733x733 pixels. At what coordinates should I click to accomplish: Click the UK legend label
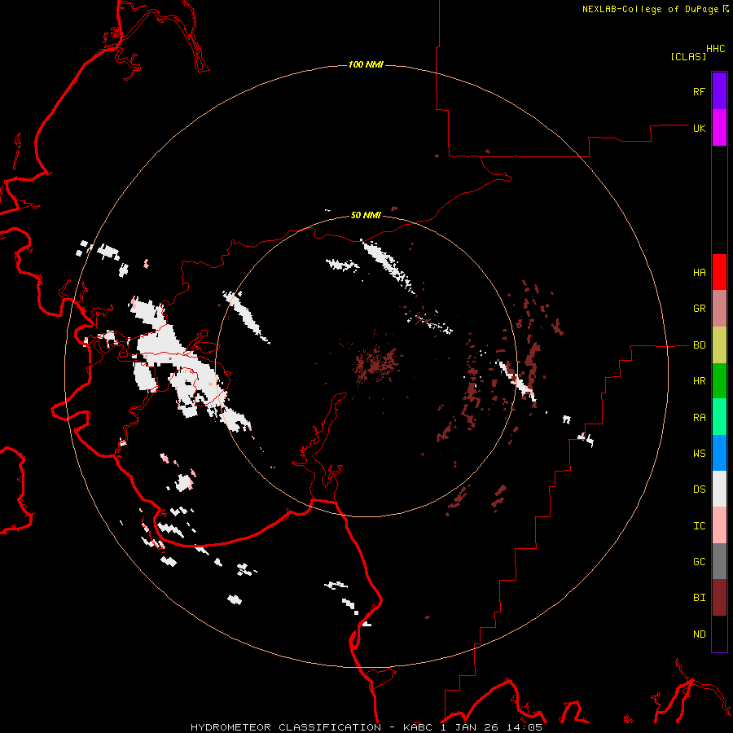(699, 128)
